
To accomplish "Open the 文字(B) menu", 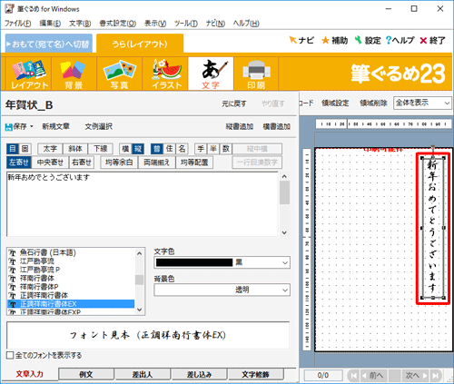I will (80, 24).
